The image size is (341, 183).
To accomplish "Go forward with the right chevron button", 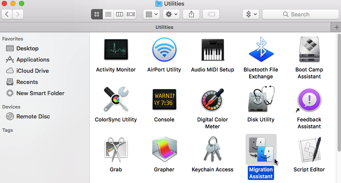I will tap(18, 14).
